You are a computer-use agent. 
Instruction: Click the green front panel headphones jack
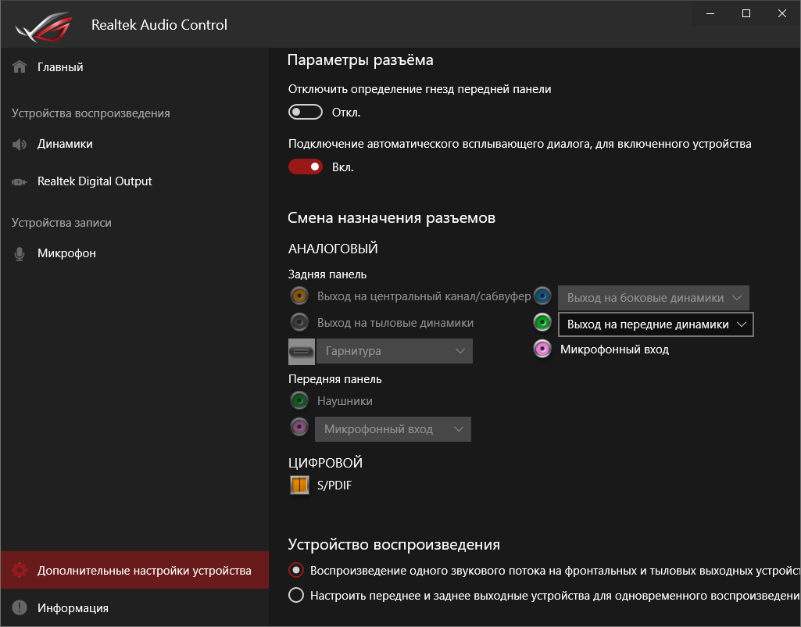coord(299,400)
